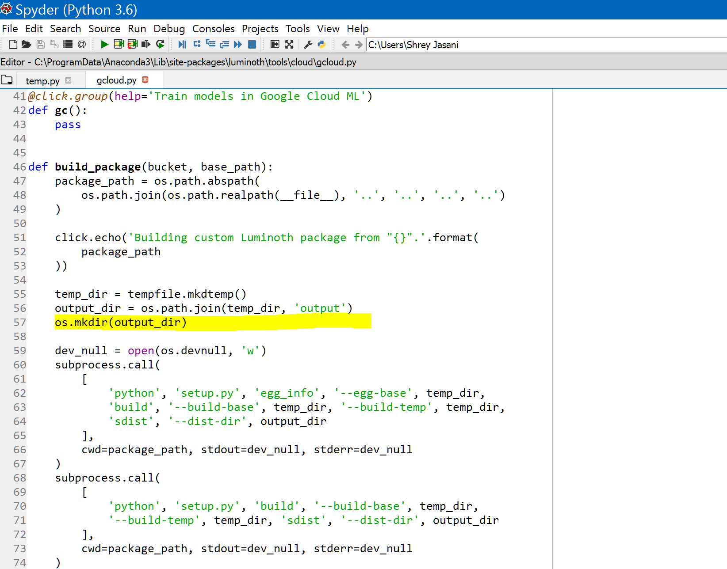This screenshot has width=727, height=569.
Task: Open the Consoles menu
Action: (x=213, y=28)
